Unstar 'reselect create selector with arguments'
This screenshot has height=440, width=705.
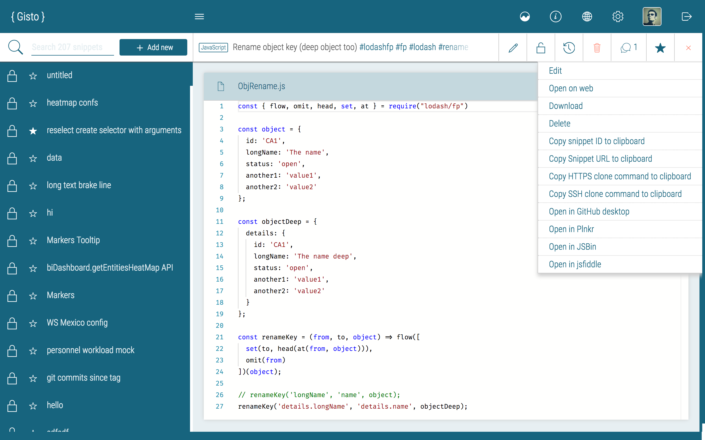33,131
